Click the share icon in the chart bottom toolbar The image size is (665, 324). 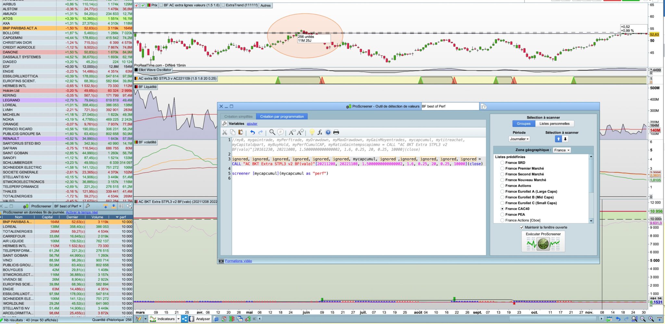[x=184, y=319]
